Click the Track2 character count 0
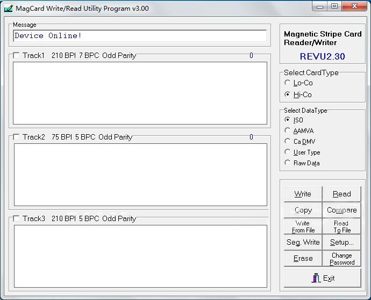Image resolution: width=371 pixels, height=300 pixels. (x=251, y=137)
